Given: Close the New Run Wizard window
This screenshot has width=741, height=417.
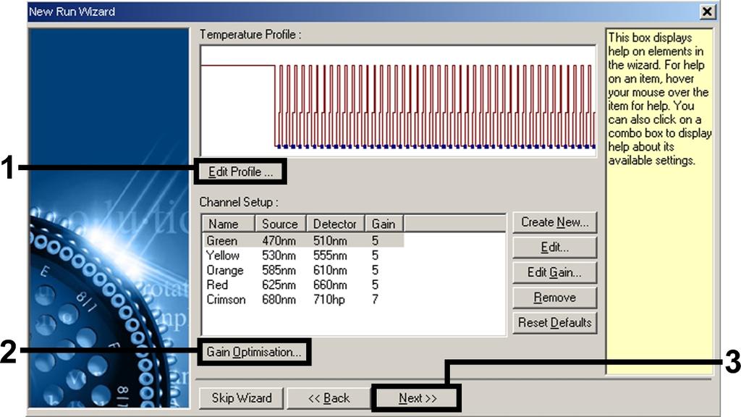Looking at the screenshot, I should coord(707,12).
